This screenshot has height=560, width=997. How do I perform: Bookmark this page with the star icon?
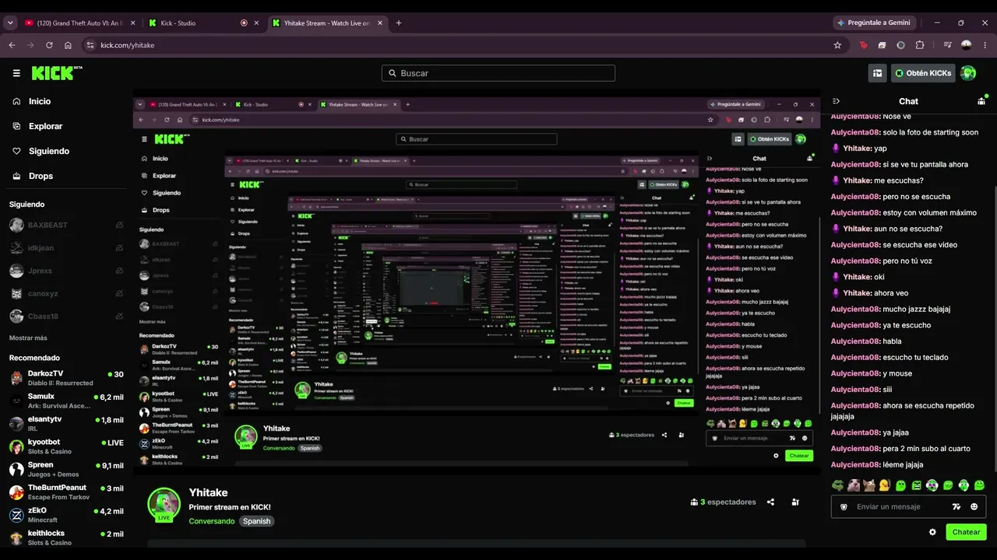click(x=837, y=45)
